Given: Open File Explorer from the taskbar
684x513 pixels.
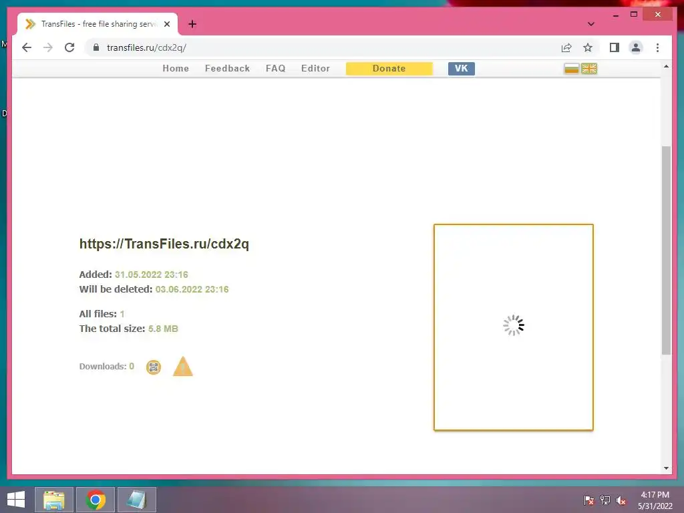Looking at the screenshot, I should pos(54,500).
